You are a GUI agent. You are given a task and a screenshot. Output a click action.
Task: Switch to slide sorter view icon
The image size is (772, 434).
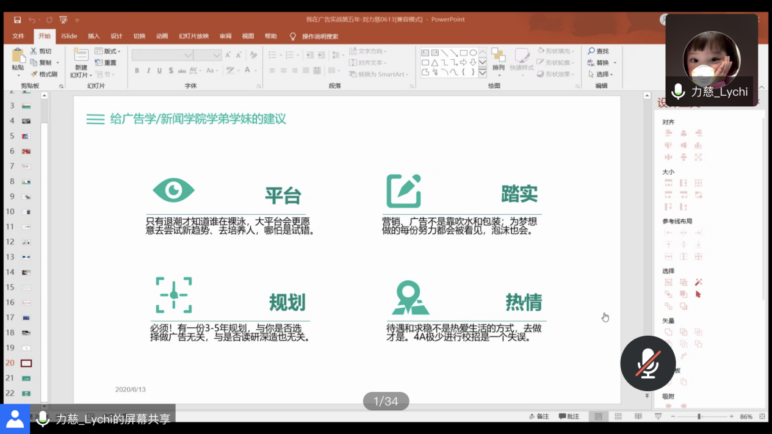tap(618, 416)
